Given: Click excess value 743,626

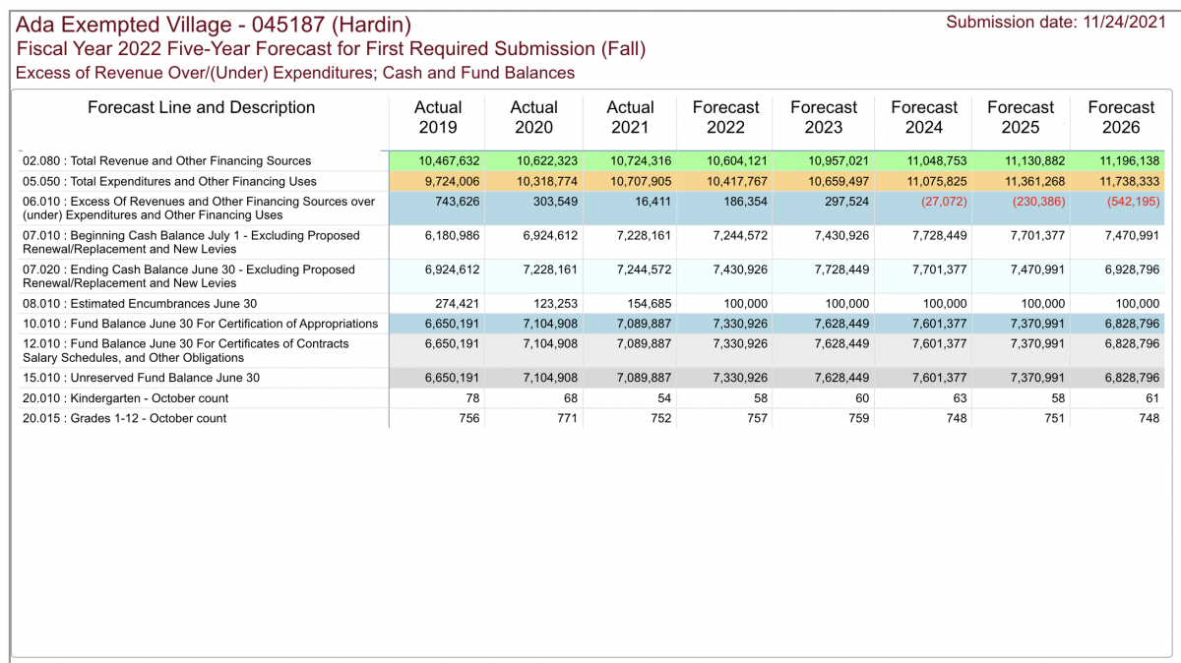Looking at the screenshot, I should pyautogui.click(x=458, y=201).
